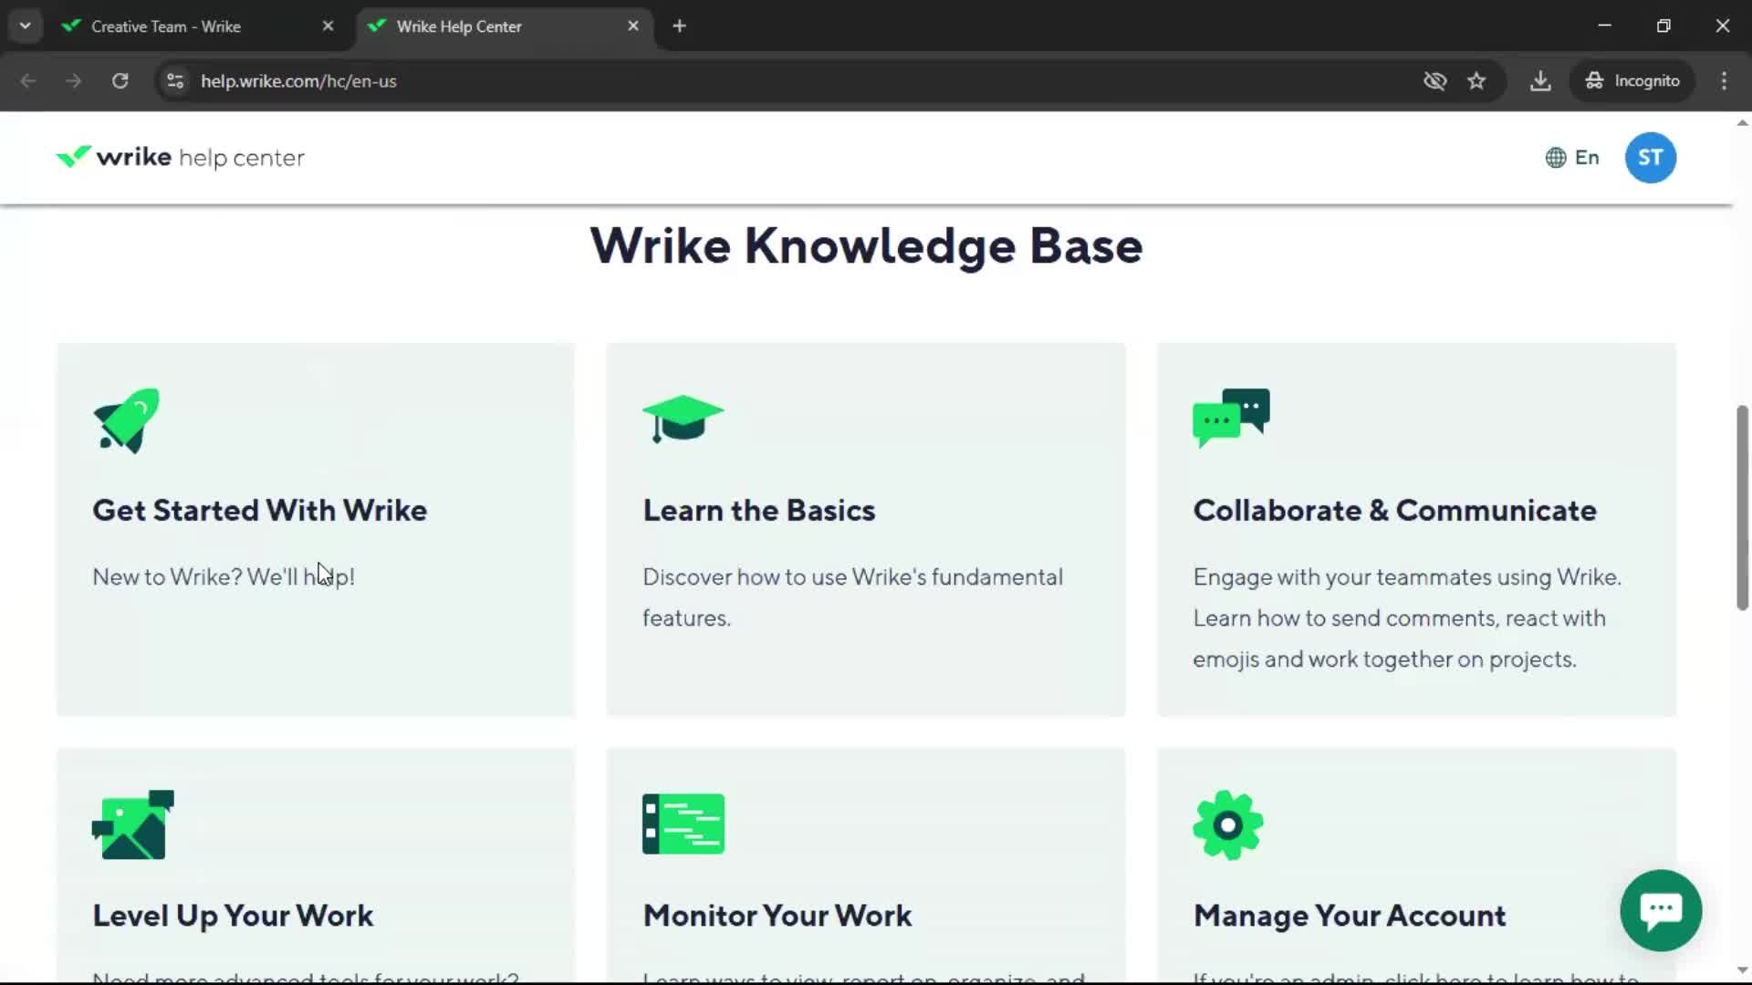Select the Wrike Help Center tab
This screenshot has height=985, width=1752.
click(505, 26)
